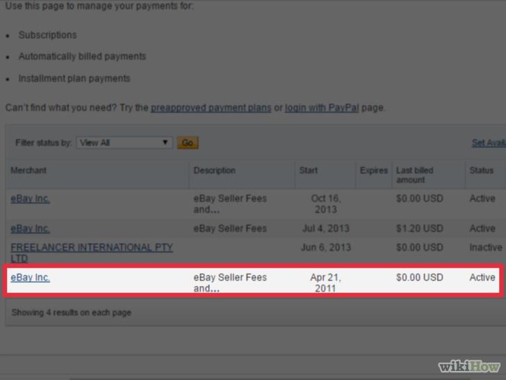Click the Start column header
This screenshot has width=506, height=380.
point(308,171)
